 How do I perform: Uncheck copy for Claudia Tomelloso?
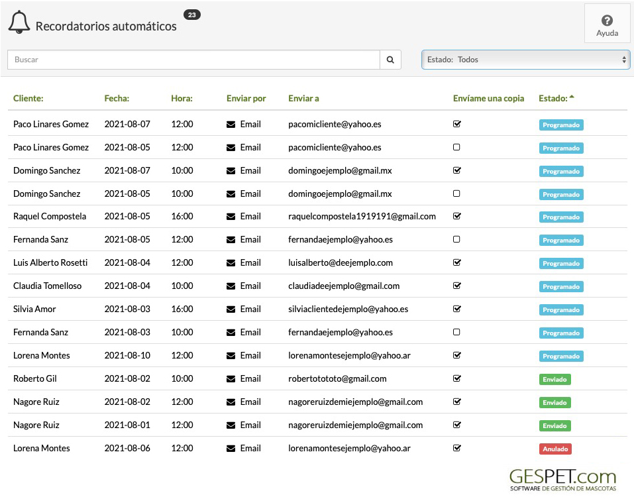pyautogui.click(x=457, y=286)
